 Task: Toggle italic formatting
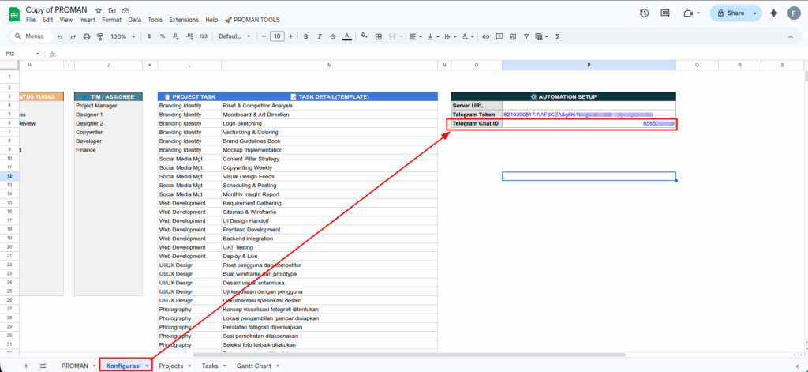(x=319, y=36)
